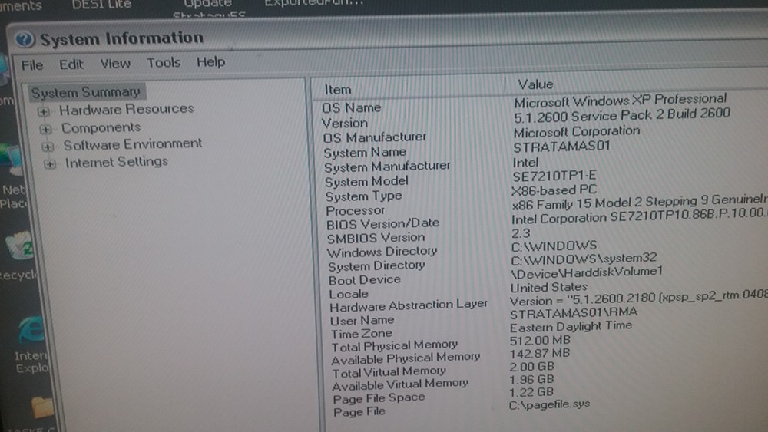
Task: Click the value SE7210TP1-E
Action: coord(554,176)
